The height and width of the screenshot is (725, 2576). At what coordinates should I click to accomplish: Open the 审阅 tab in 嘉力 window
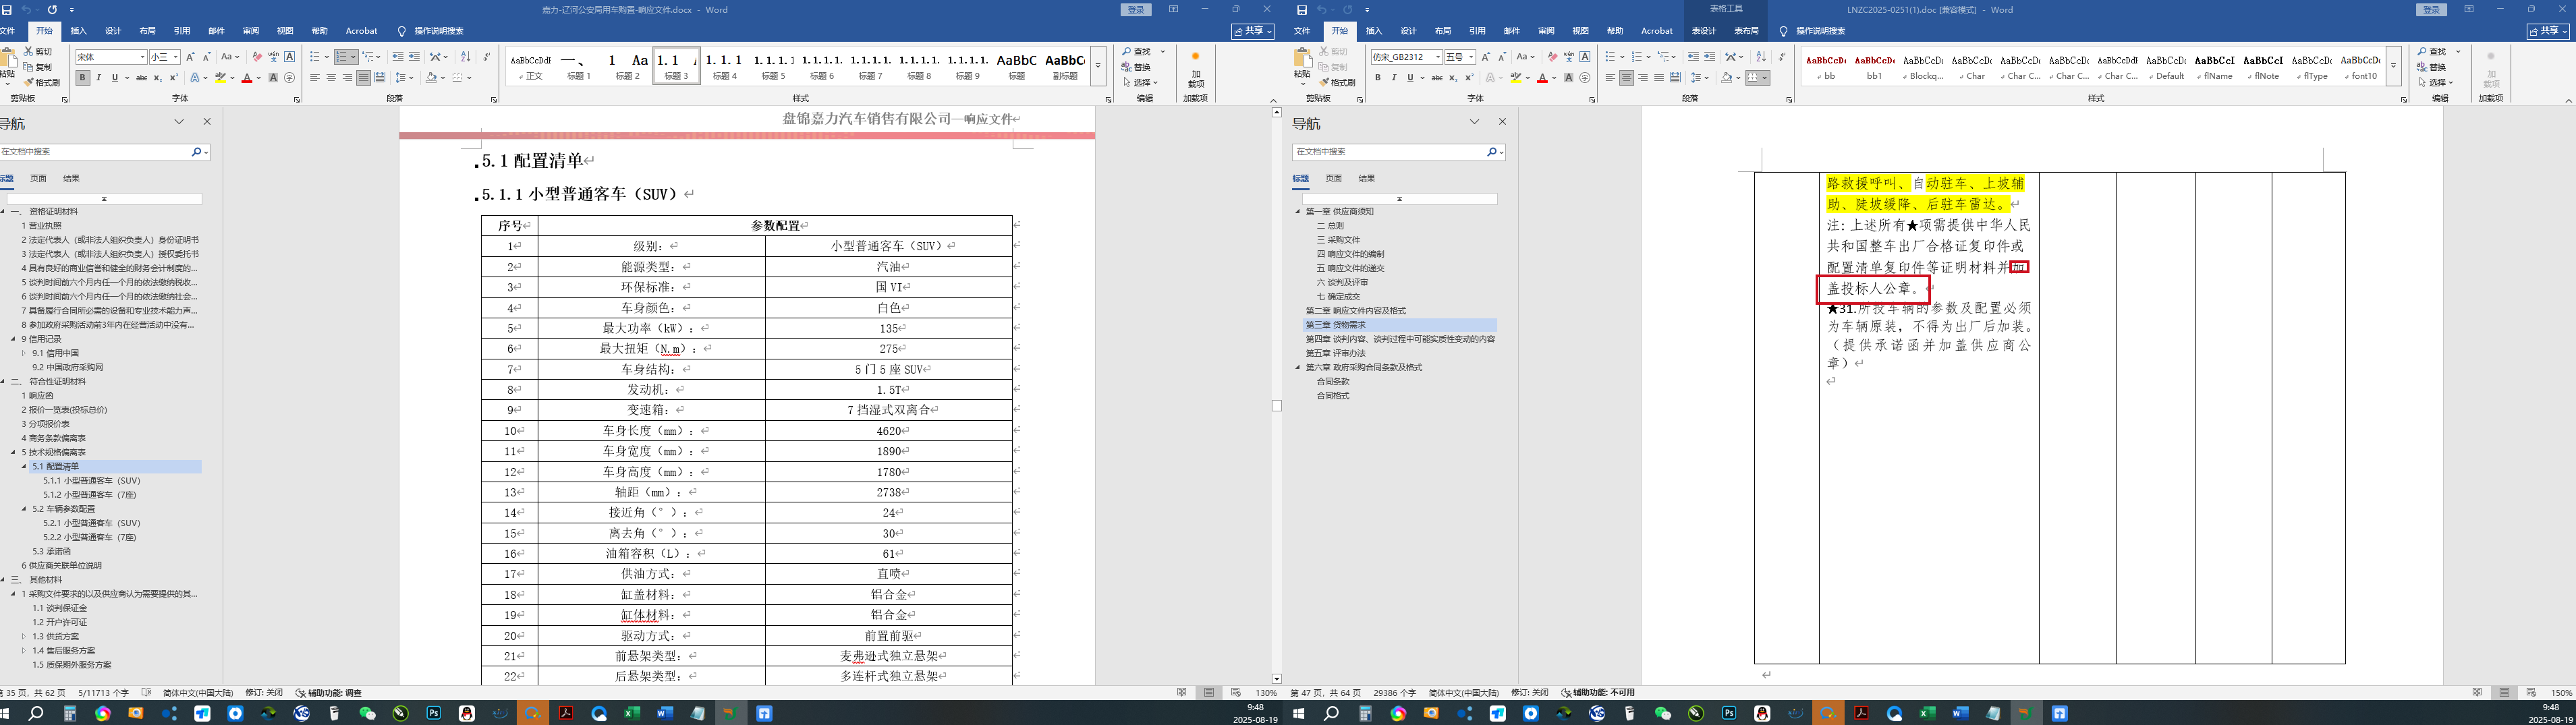click(x=251, y=31)
